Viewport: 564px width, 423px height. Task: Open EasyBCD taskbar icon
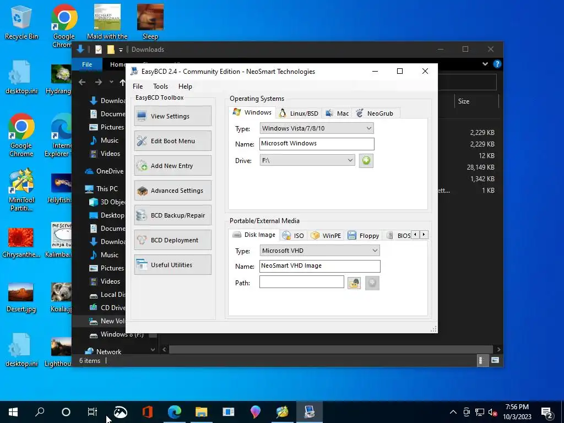(310, 412)
